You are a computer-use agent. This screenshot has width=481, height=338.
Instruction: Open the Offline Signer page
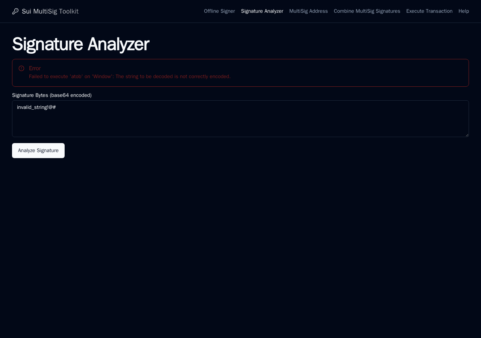(219, 11)
